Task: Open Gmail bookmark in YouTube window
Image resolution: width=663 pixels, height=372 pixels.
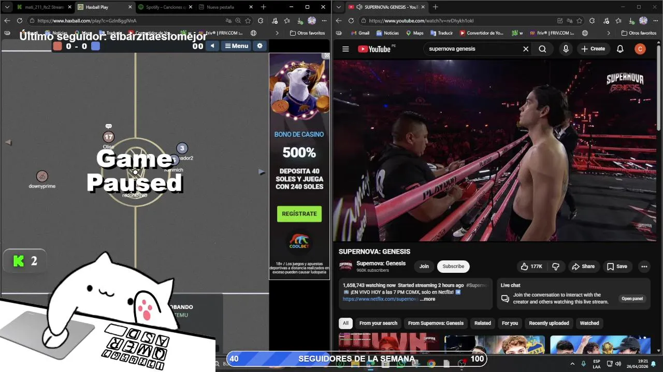Action: pos(360,33)
